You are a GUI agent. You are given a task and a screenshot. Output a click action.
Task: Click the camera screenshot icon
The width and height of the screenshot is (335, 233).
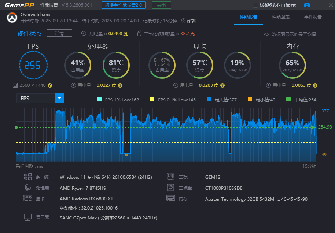coord(307,5)
